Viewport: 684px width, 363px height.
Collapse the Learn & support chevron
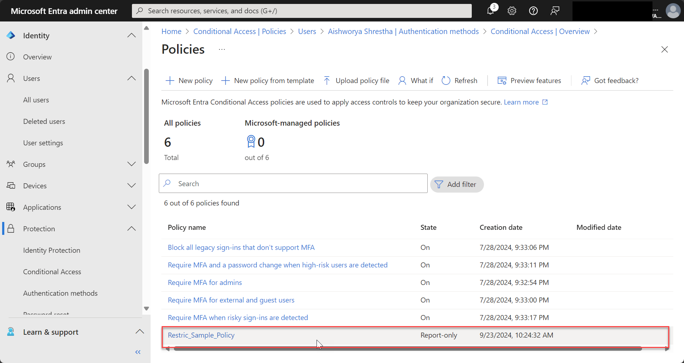point(140,332)
